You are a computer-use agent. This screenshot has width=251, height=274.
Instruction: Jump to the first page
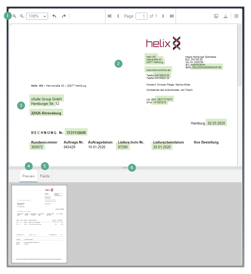point(110,16)
